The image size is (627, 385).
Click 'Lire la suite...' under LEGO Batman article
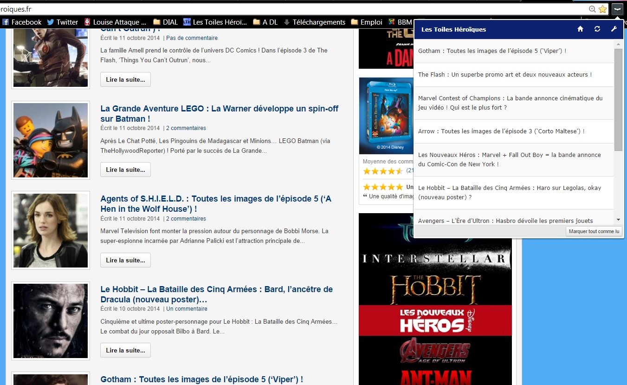pos(125,170)
